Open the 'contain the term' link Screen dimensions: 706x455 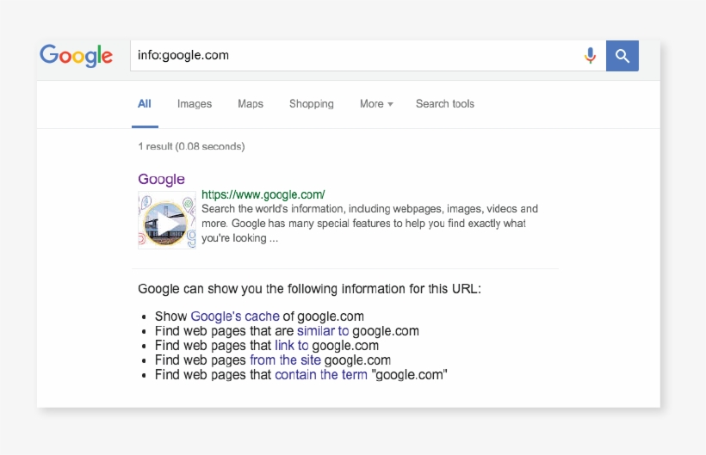(321, 374)
